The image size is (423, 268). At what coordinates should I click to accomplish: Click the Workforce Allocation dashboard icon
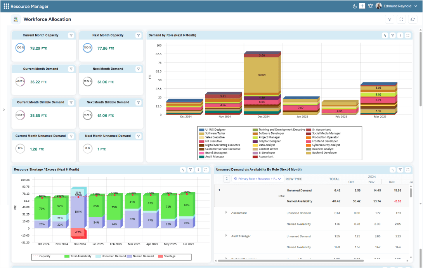16,19
